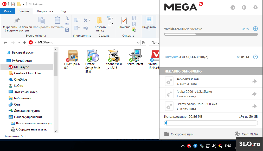Open MEGA settings gear icon

pyautogui.click(x=255, y=7)
